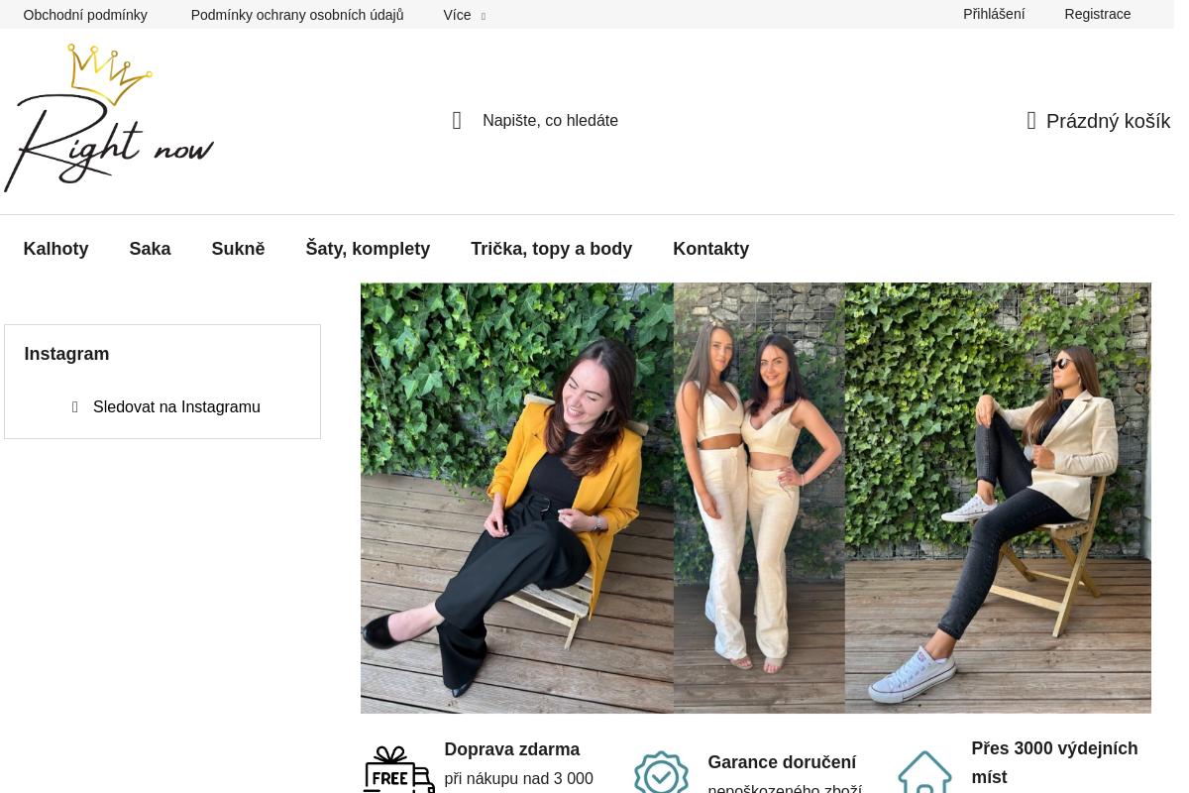The image size is (1189, 793).
Task: Click the search magnifier icon
Action: pos(457,121)
